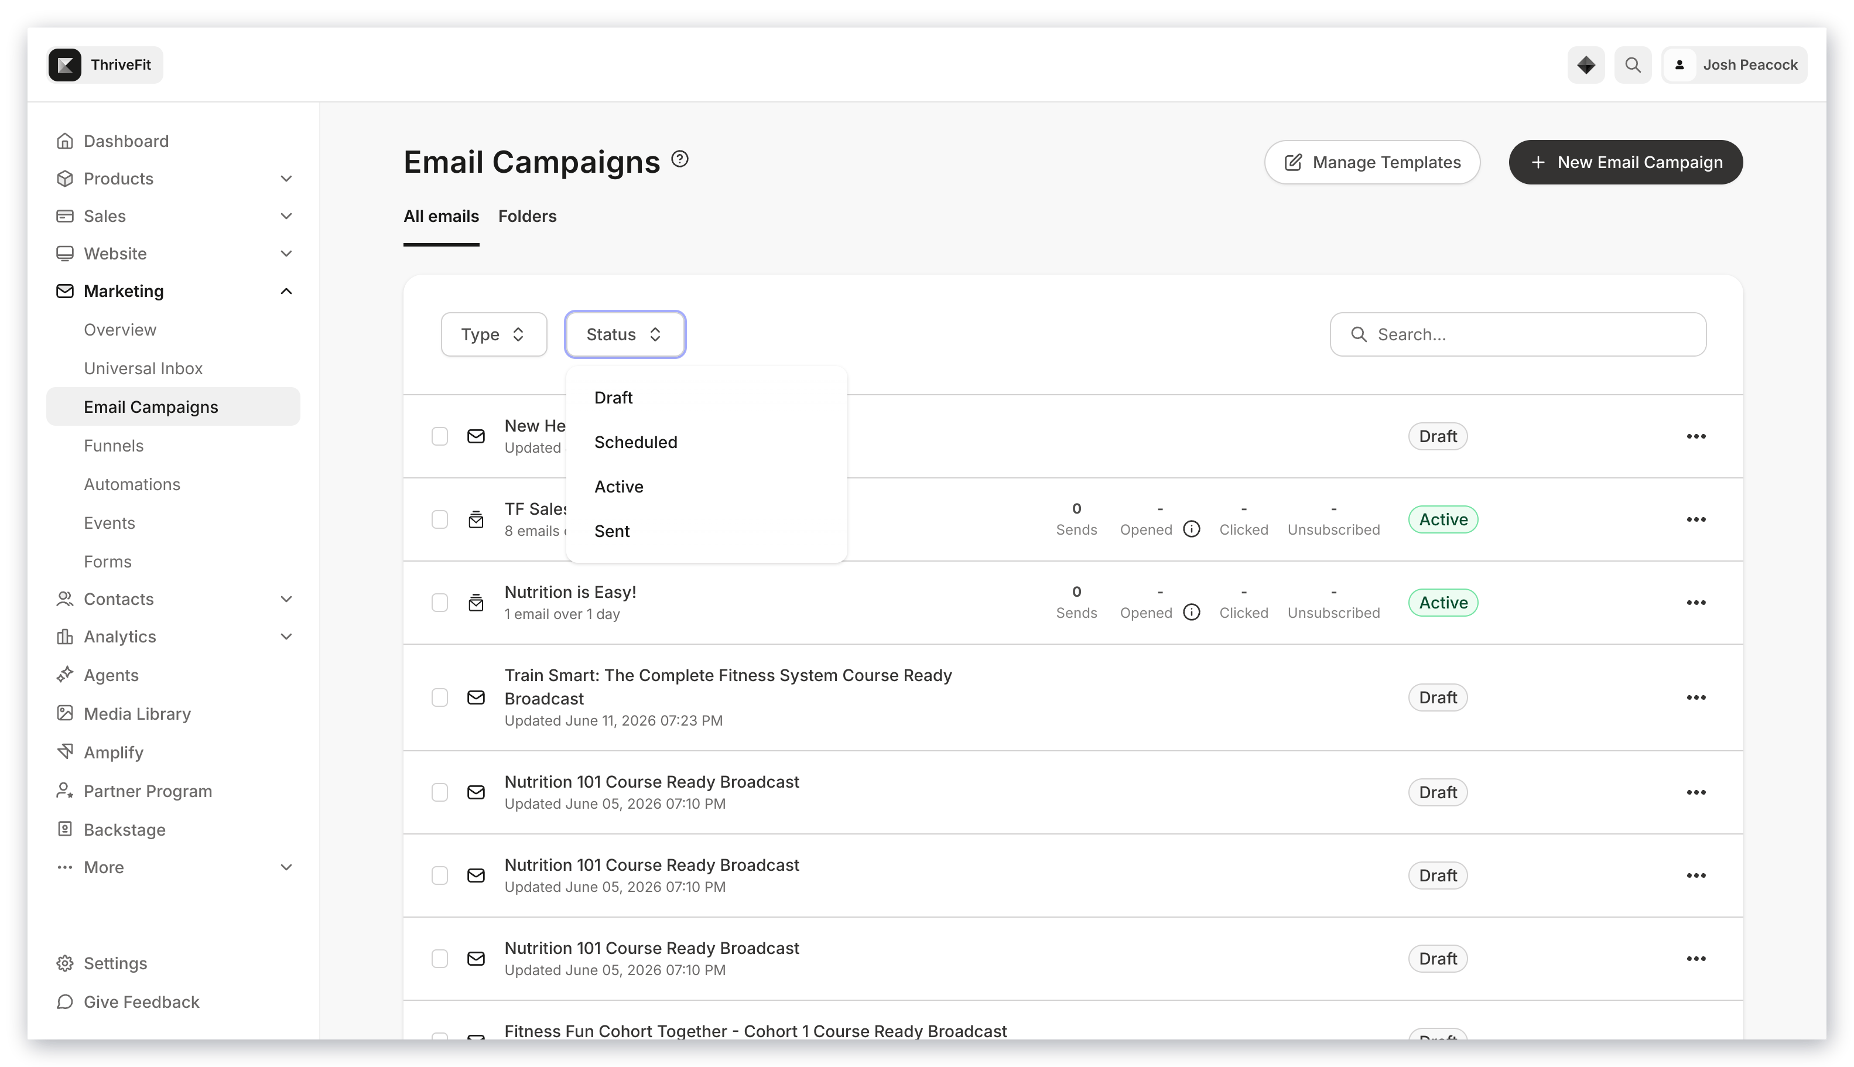Image resolution: width=1854 pixels, height=1067 pixels.
Task: Click the envelope icon in Train Smart row
Action: 476,697
